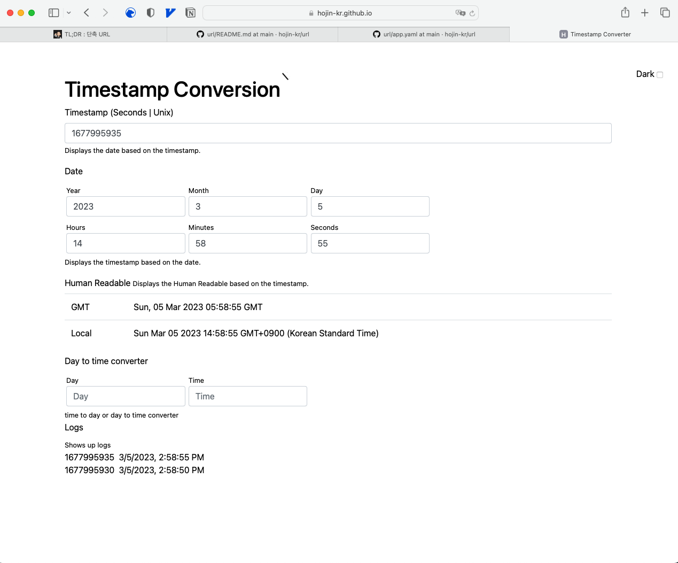Click the Hours field showing 14
Viewport: 678px width, 563px height.
point(126,243)
